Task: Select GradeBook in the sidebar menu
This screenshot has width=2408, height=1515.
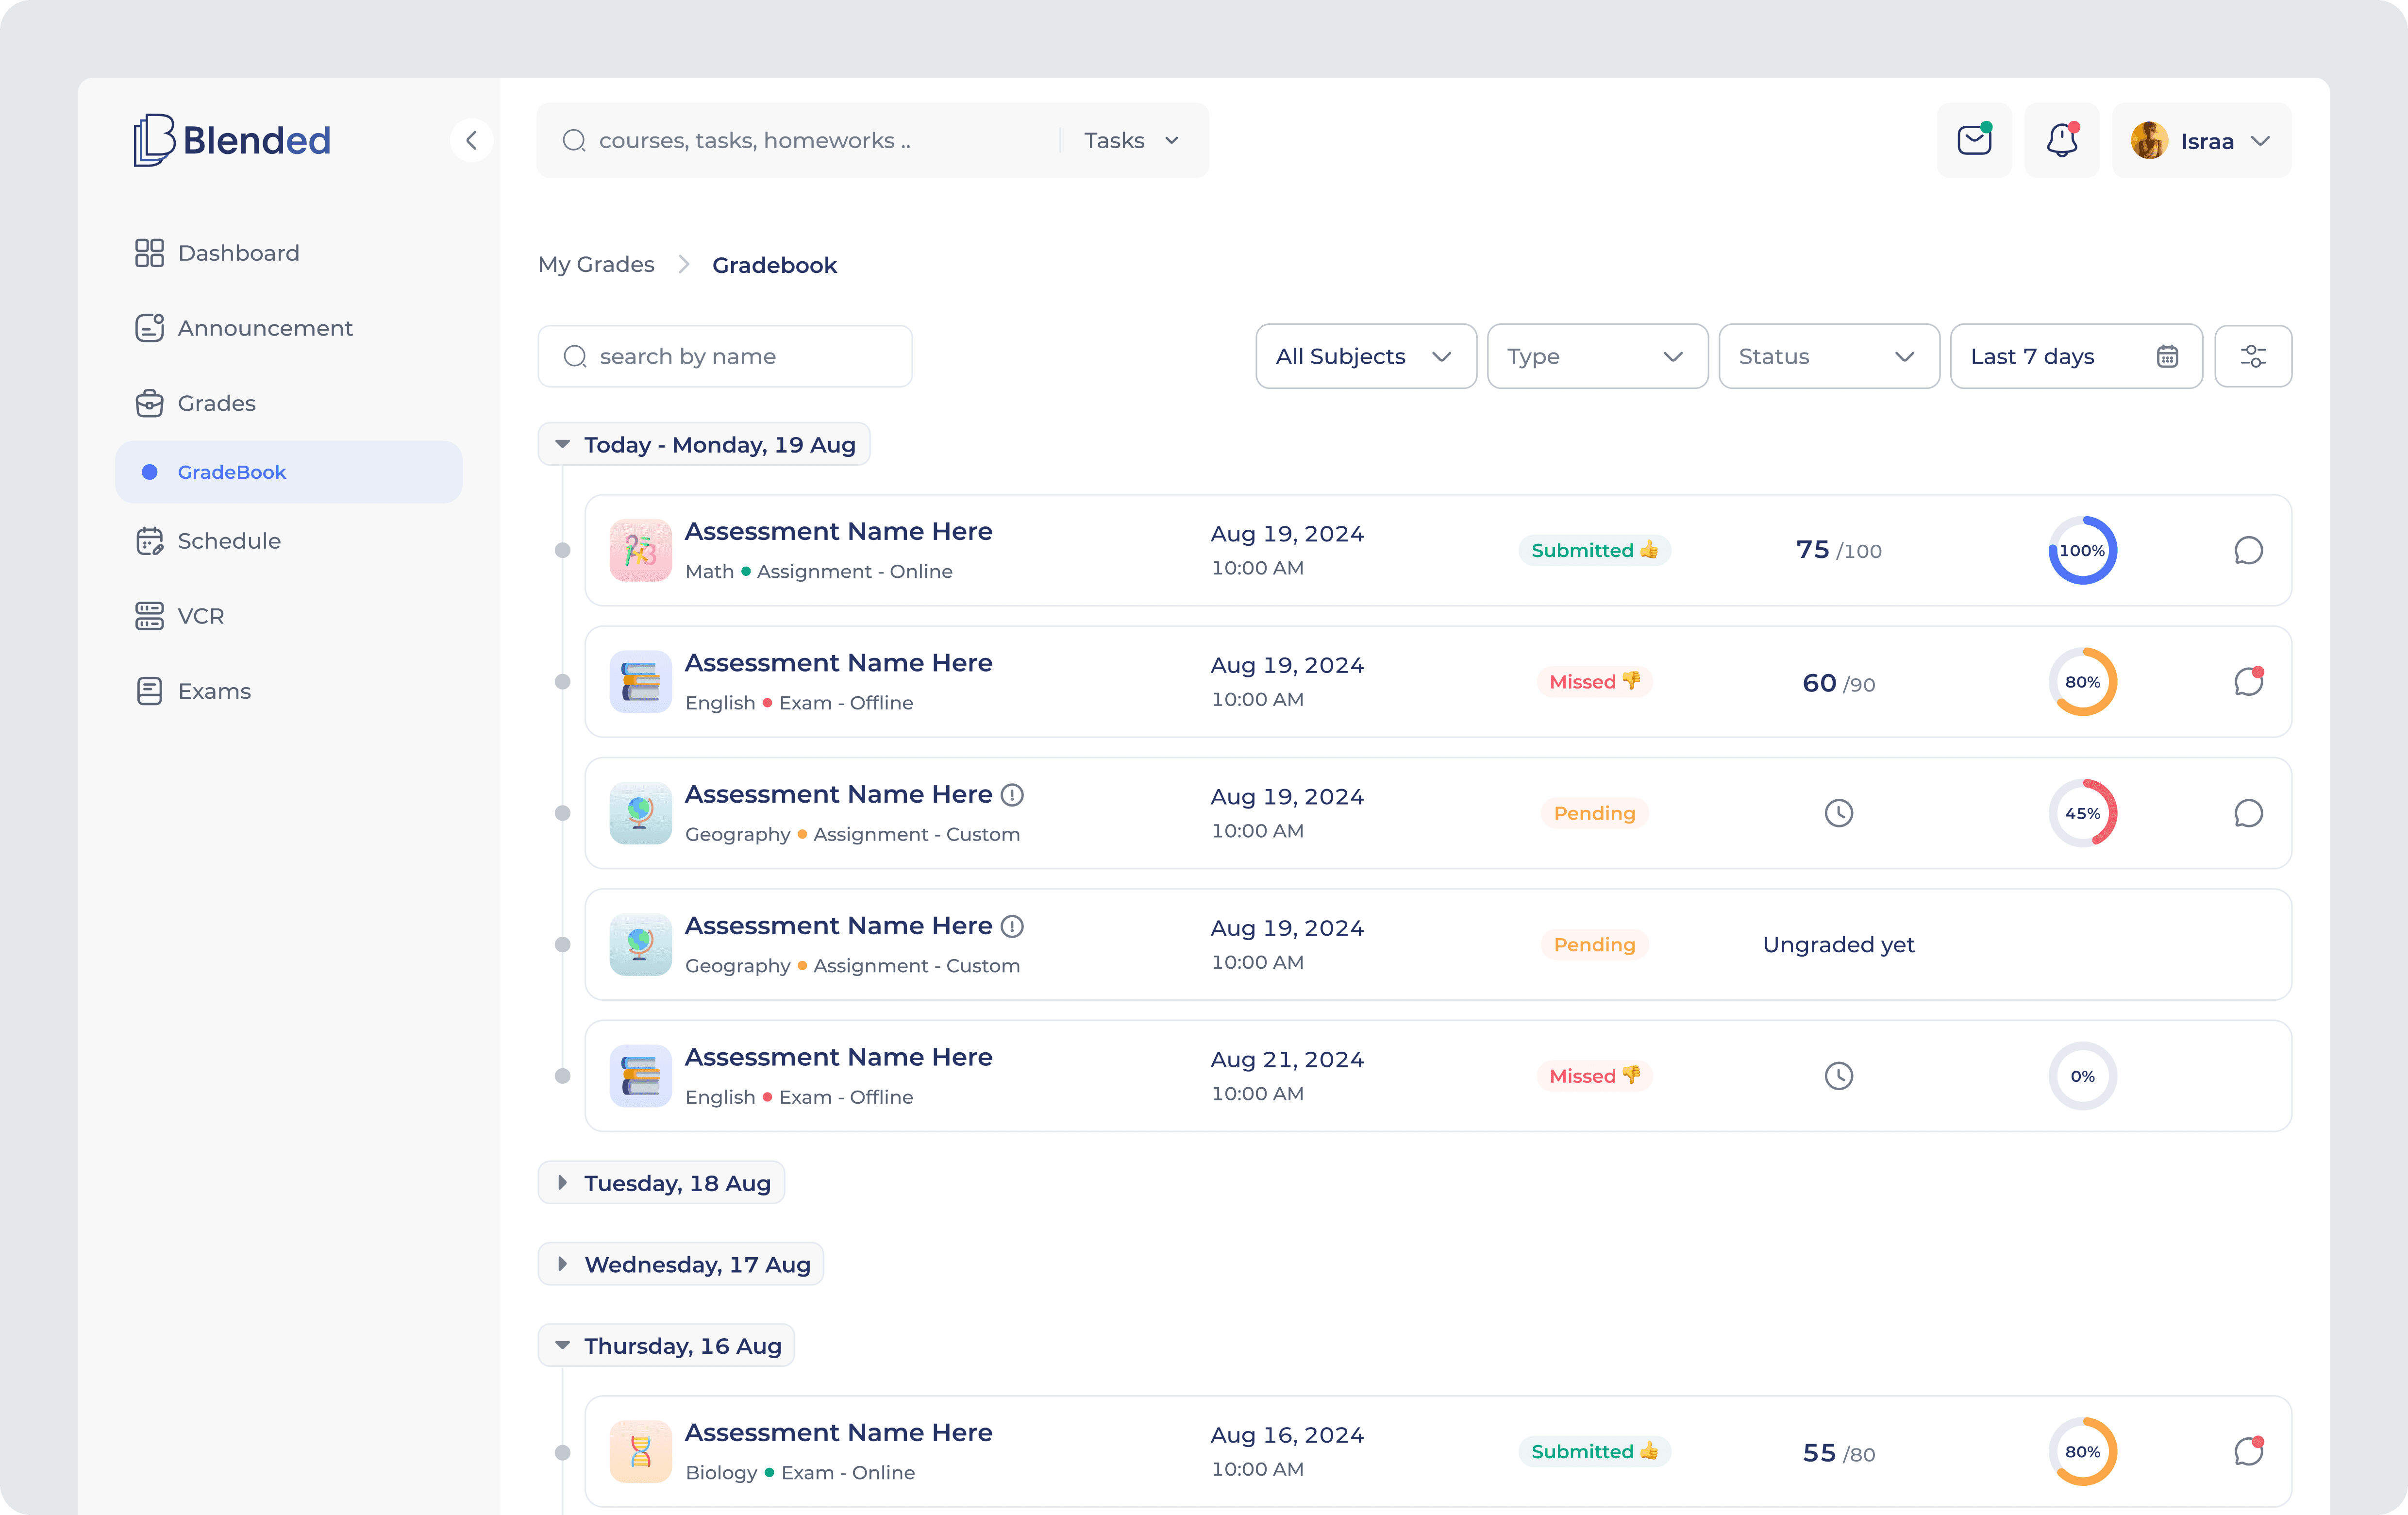Action: pos(231,471)
